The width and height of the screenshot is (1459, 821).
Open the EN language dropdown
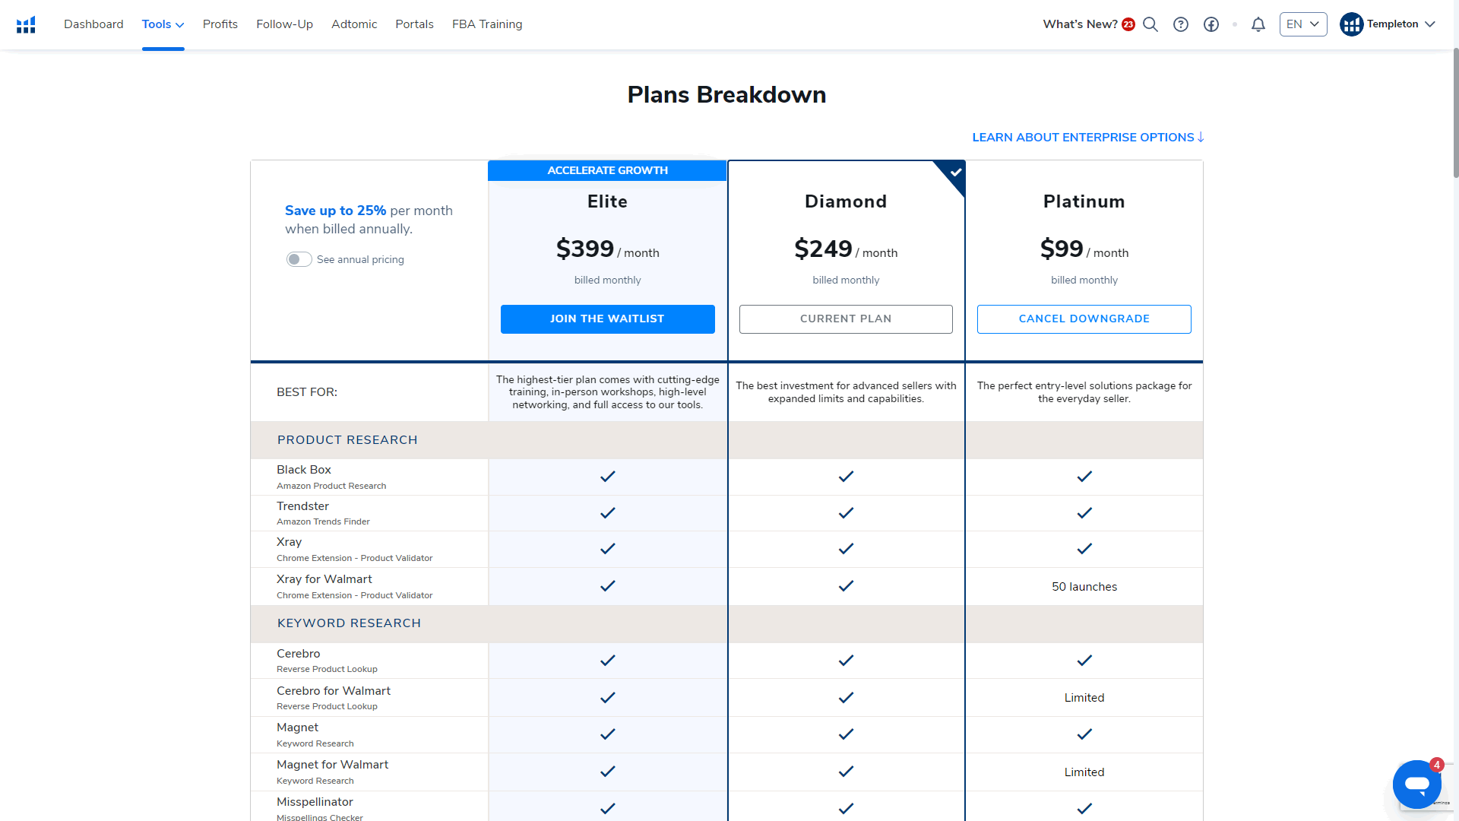tap(1302, 23)
